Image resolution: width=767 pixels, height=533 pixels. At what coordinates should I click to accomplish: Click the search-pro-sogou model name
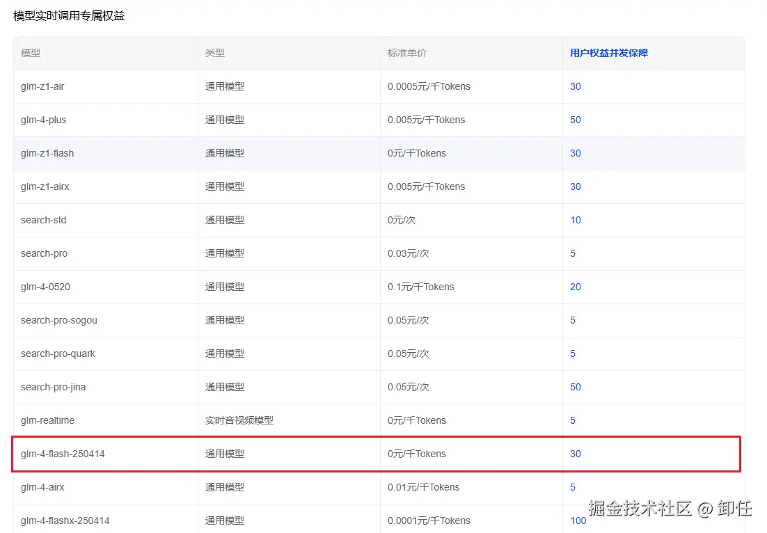(x=59, y=320)
